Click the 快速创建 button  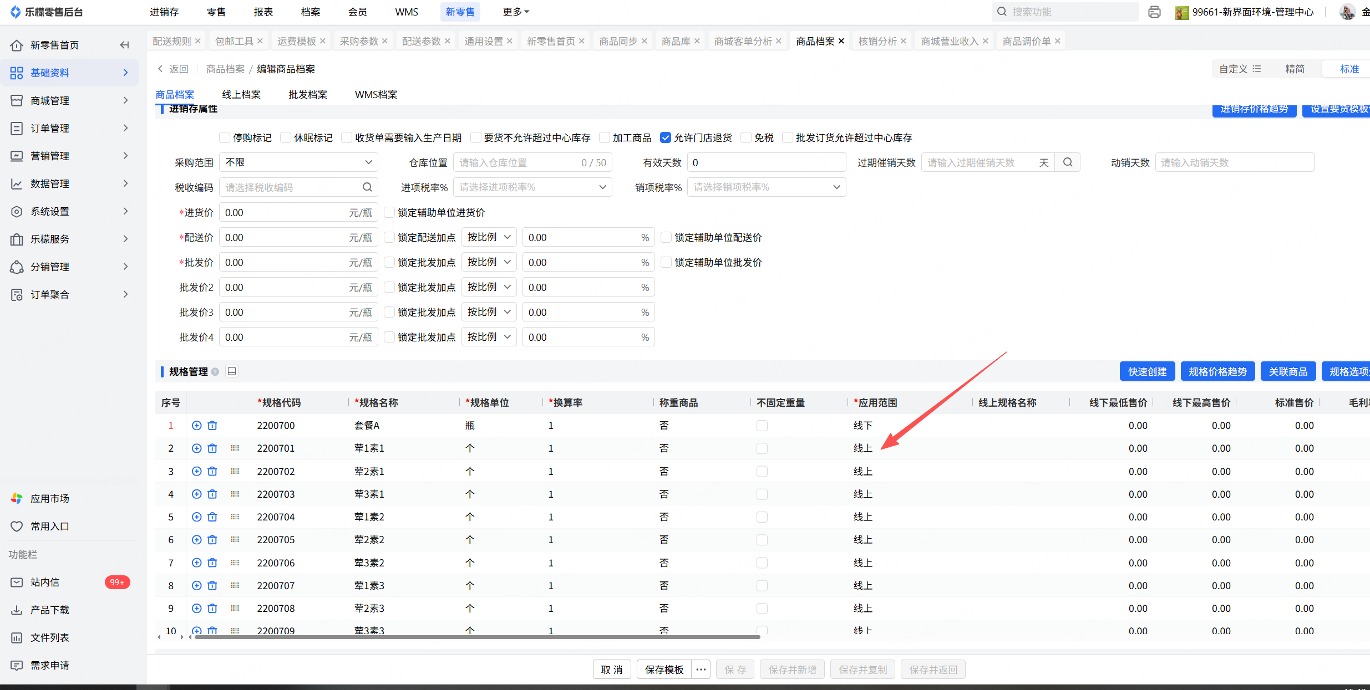pyautogui.click(x=1147, y=371)
